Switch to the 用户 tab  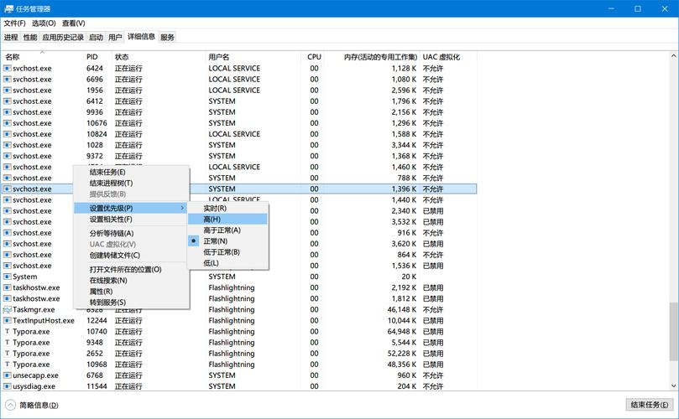click(x=115, y=37)
